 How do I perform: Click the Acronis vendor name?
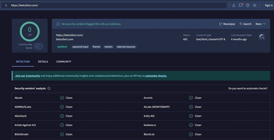[x=148, y=98]
